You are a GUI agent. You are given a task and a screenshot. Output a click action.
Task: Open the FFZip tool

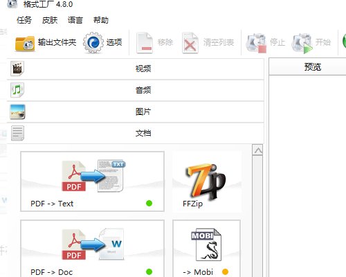(x=207, y=182)
